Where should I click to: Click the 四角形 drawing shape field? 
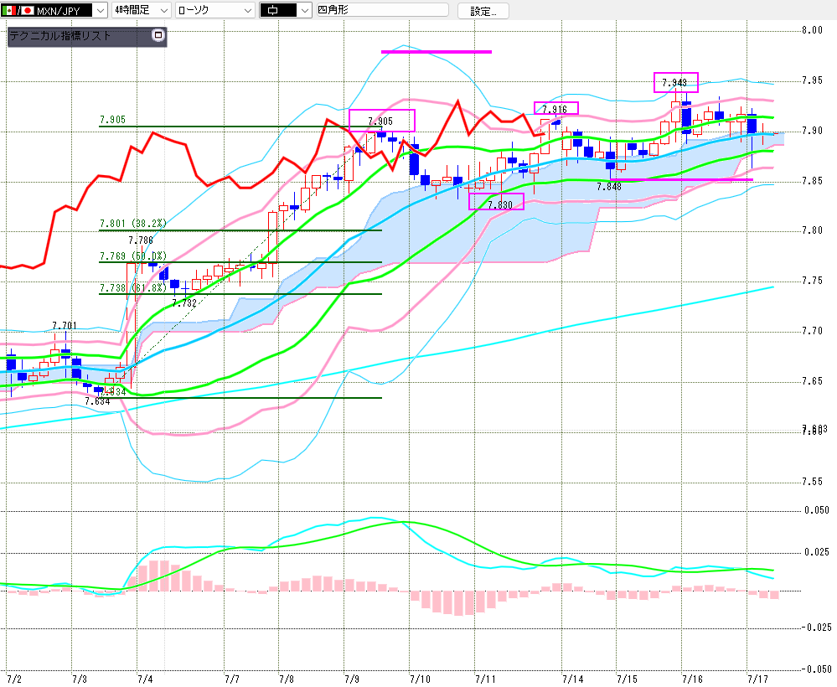click(382, 9)
